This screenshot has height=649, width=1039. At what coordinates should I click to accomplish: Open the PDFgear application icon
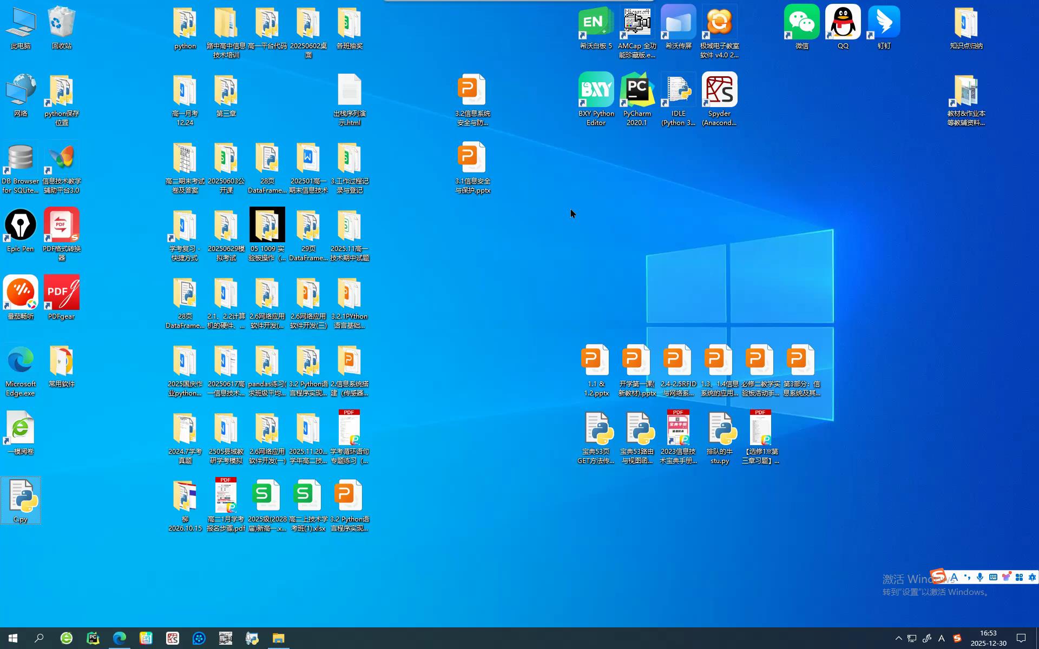click(x=62, y=293)
